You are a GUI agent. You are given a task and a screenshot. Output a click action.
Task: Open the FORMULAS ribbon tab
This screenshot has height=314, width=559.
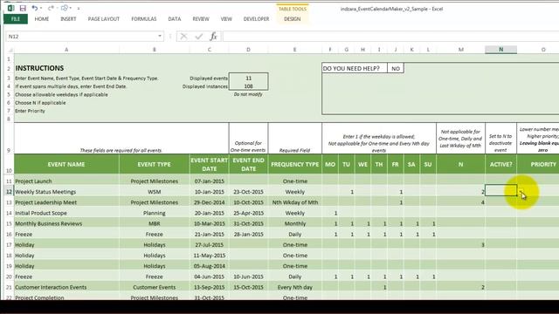click(x=143, y=19)
